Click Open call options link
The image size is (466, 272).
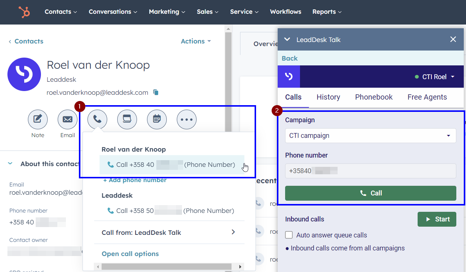click(x=130, y=254)
